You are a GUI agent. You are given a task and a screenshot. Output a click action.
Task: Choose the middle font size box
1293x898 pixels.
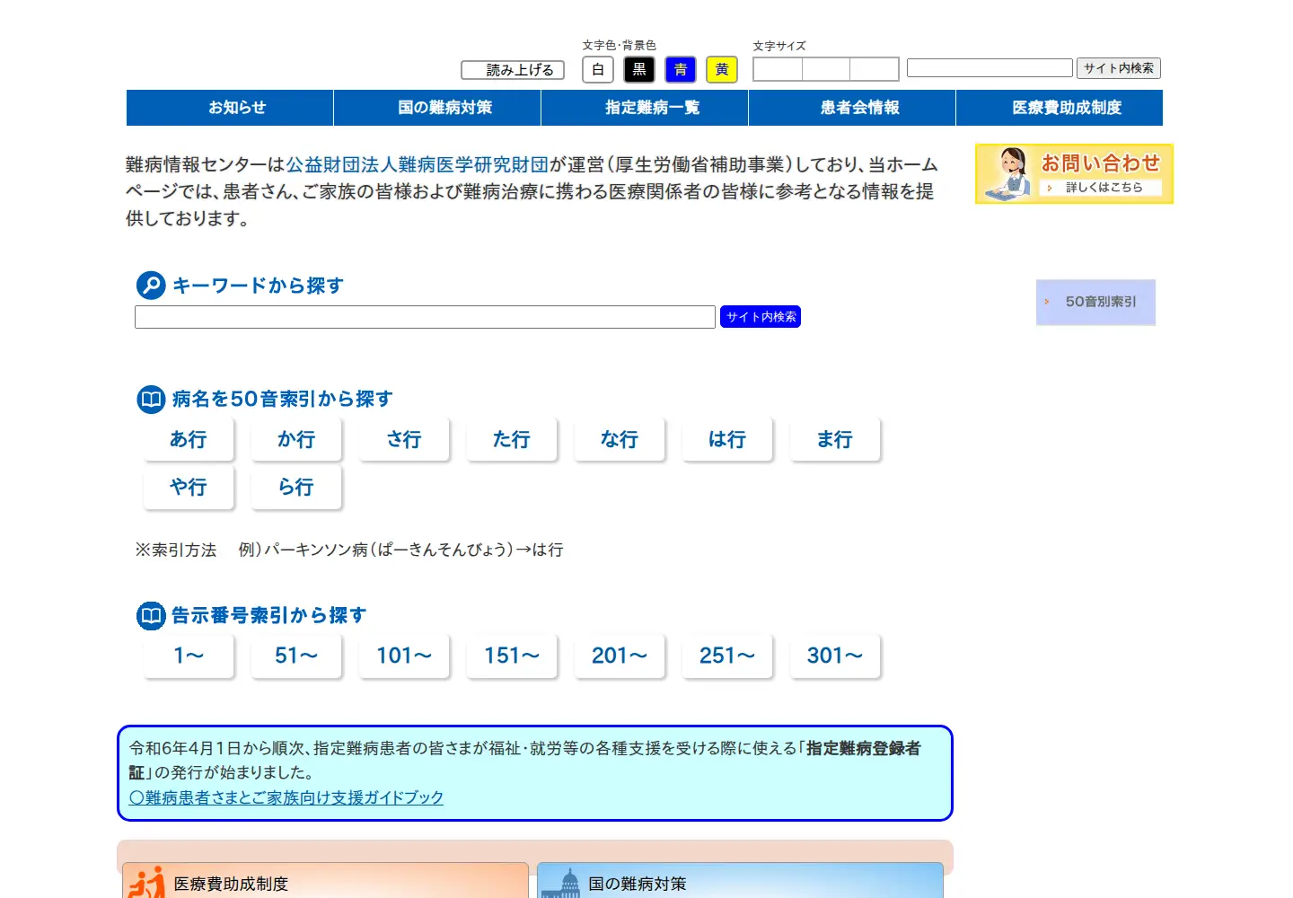[x=826, y=69]
